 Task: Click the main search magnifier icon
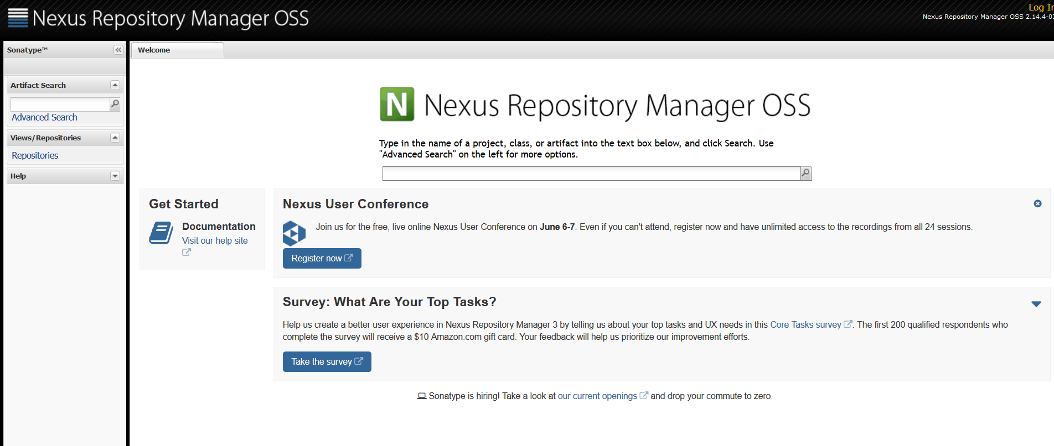[x=806, y=174]
